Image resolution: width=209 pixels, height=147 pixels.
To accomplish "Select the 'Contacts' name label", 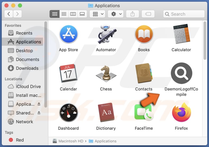I will [x=144, y=89].
